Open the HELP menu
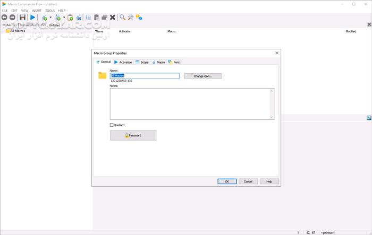The image size is (372, 235). (x=62, y=11)
